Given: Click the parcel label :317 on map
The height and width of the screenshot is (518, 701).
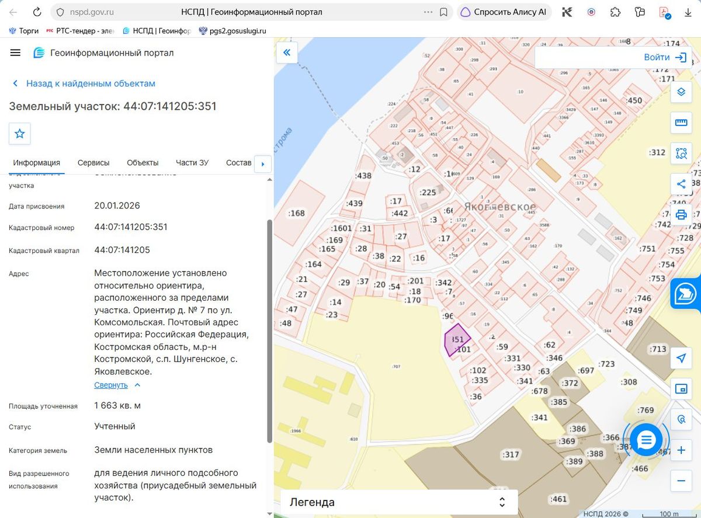Looking at the screenshot, I should 511,454.
